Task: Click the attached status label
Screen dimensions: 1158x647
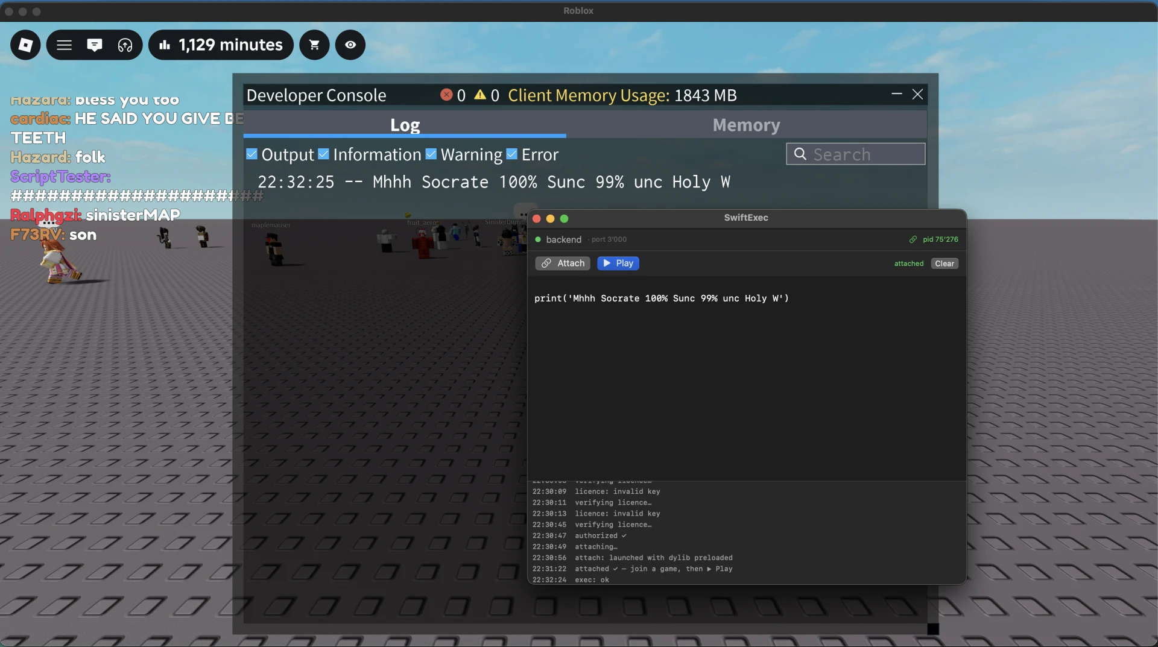Action: pyautogui.click(x=909, y=264)
